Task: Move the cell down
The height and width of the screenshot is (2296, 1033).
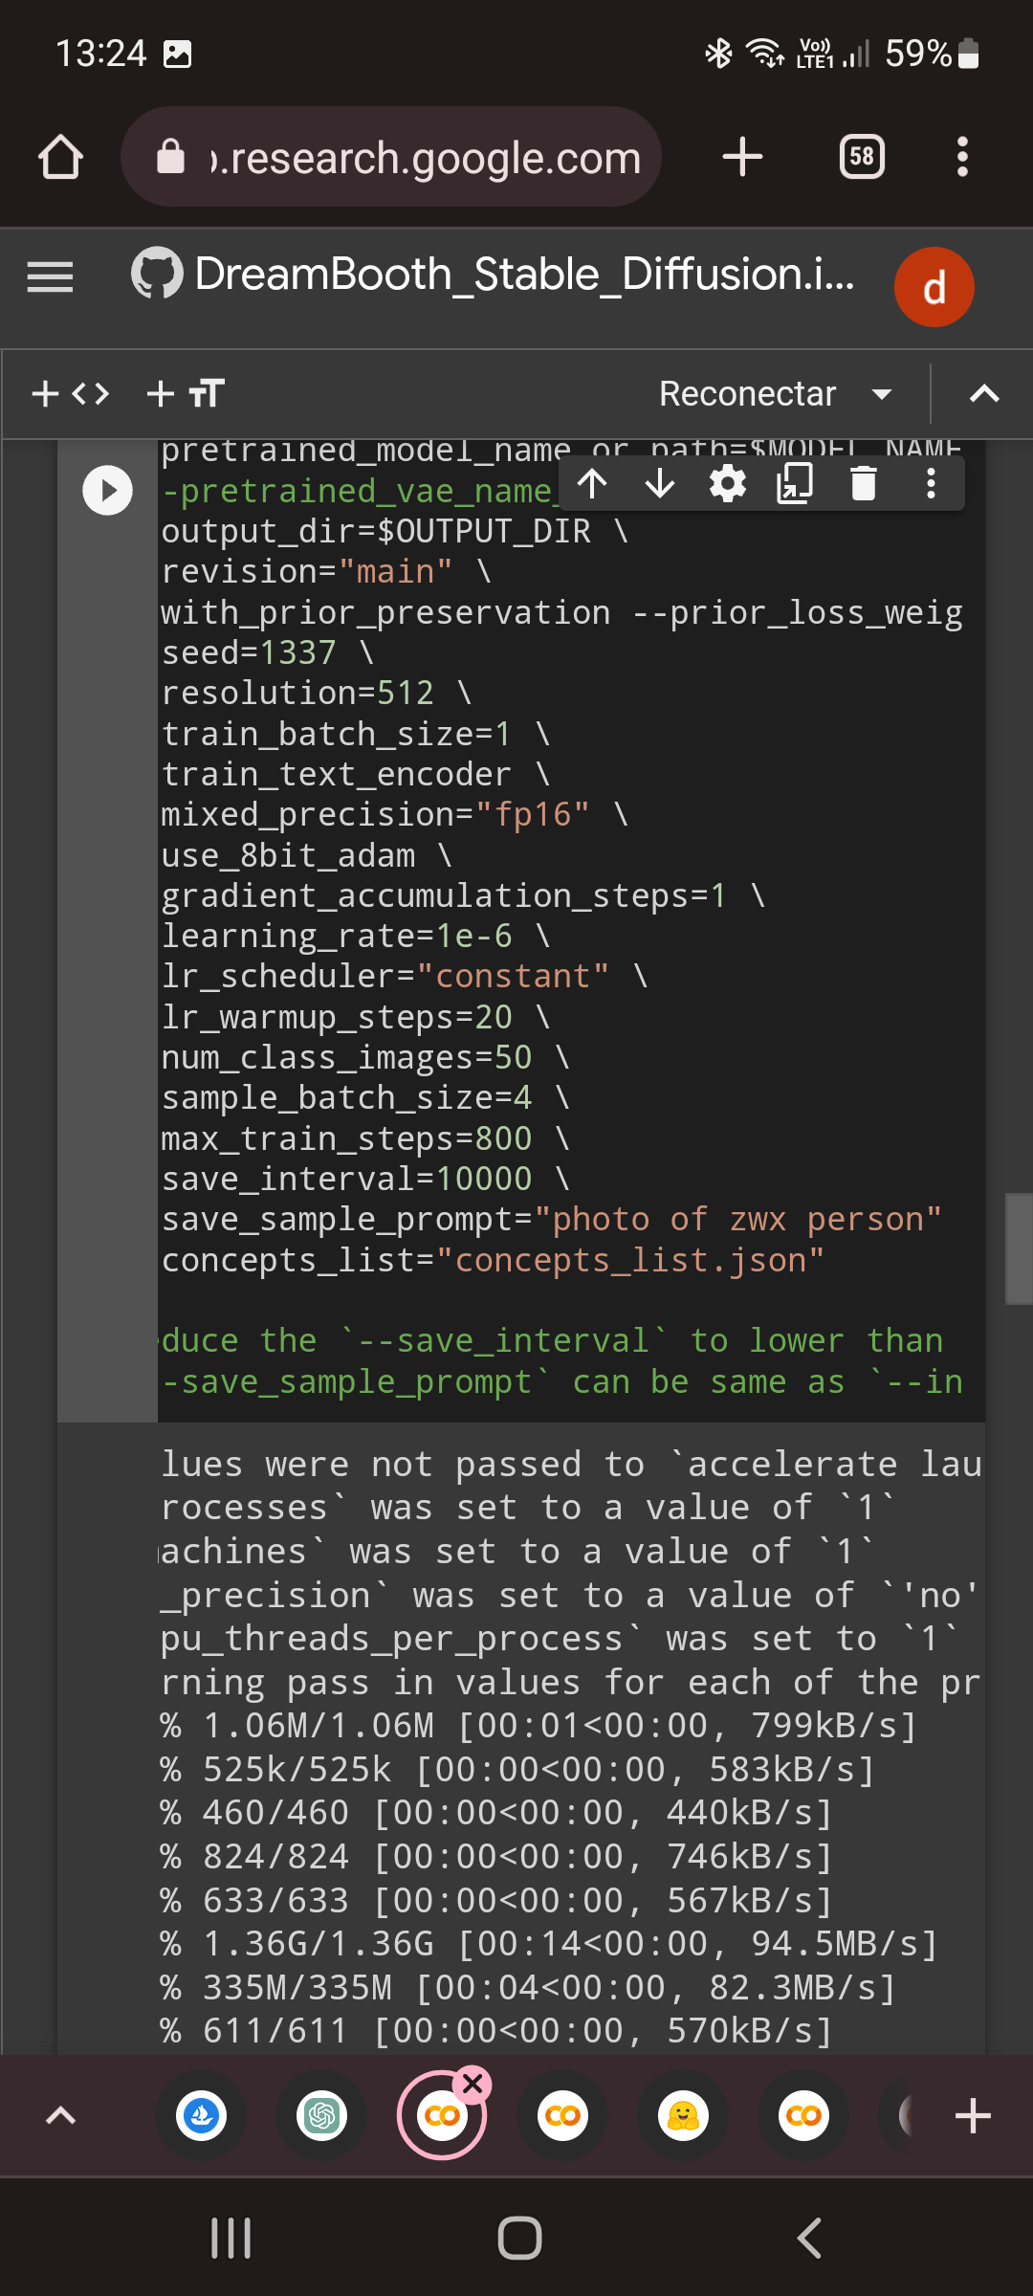Action: pos(660,483)
